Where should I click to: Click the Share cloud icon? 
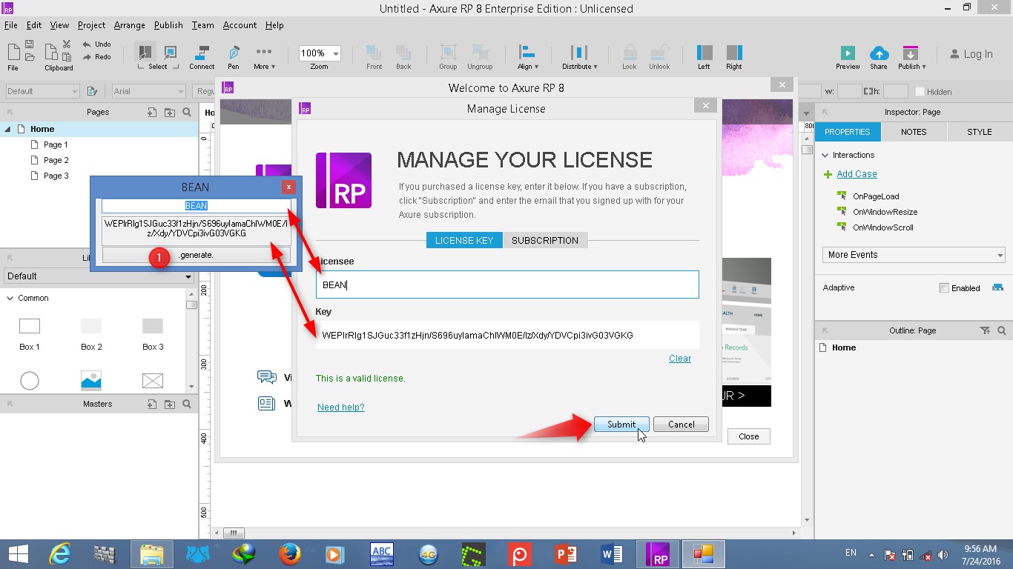click(x=879, y=53)
